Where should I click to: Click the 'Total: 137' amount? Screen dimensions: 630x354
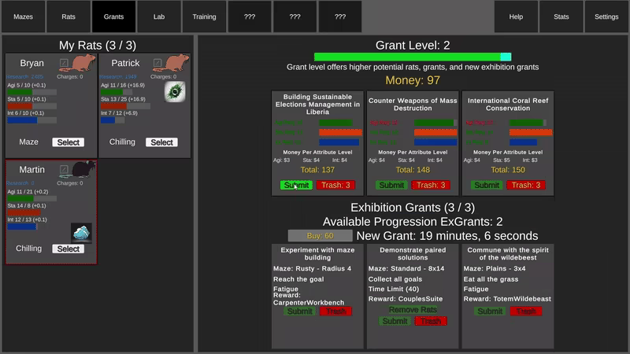(317, 170)
